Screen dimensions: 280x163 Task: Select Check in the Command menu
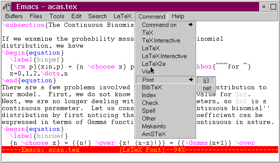[x=165, y=103]
